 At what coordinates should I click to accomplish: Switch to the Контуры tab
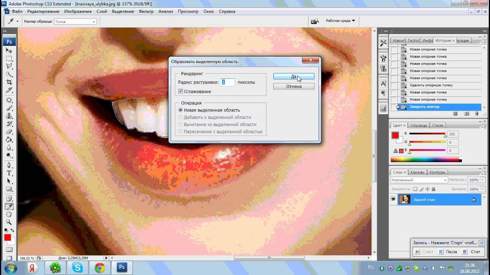pos(437,172)
